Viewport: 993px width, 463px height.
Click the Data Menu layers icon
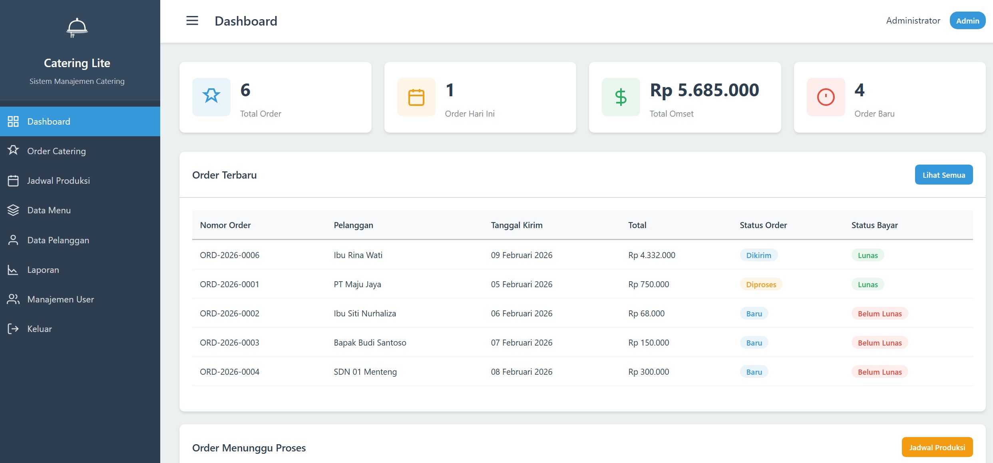13,210
